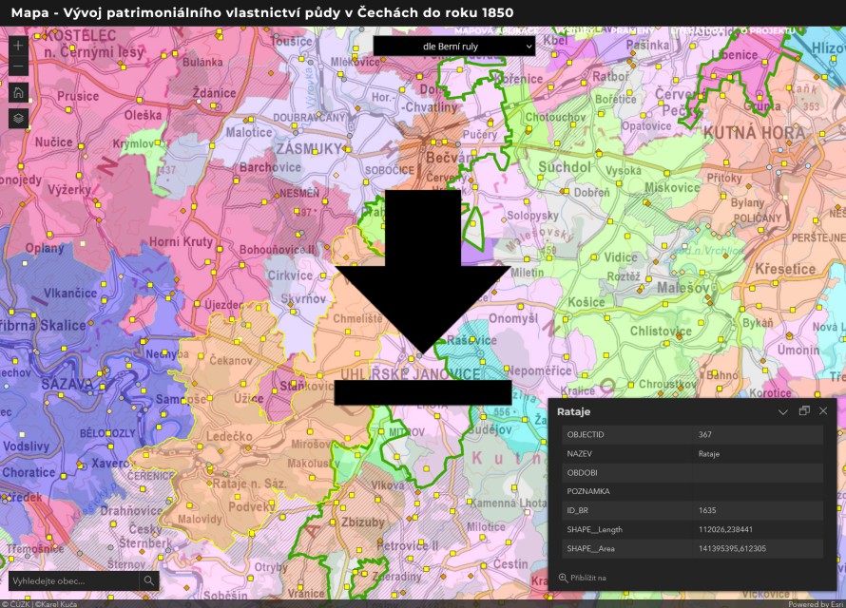Select the Rataje popup title
Viewport: 846px width, 608px height.
pos(573,411)
